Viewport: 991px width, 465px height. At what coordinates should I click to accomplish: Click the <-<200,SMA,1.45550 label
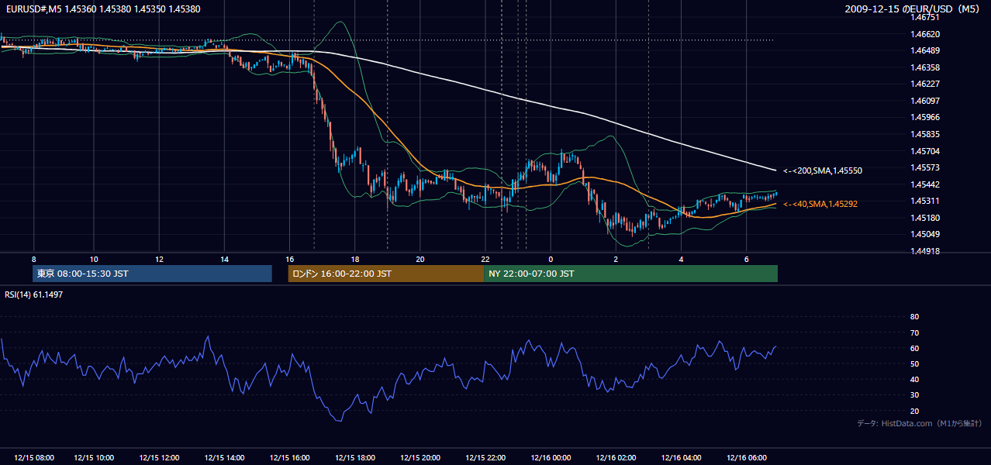tap(823, 170)
